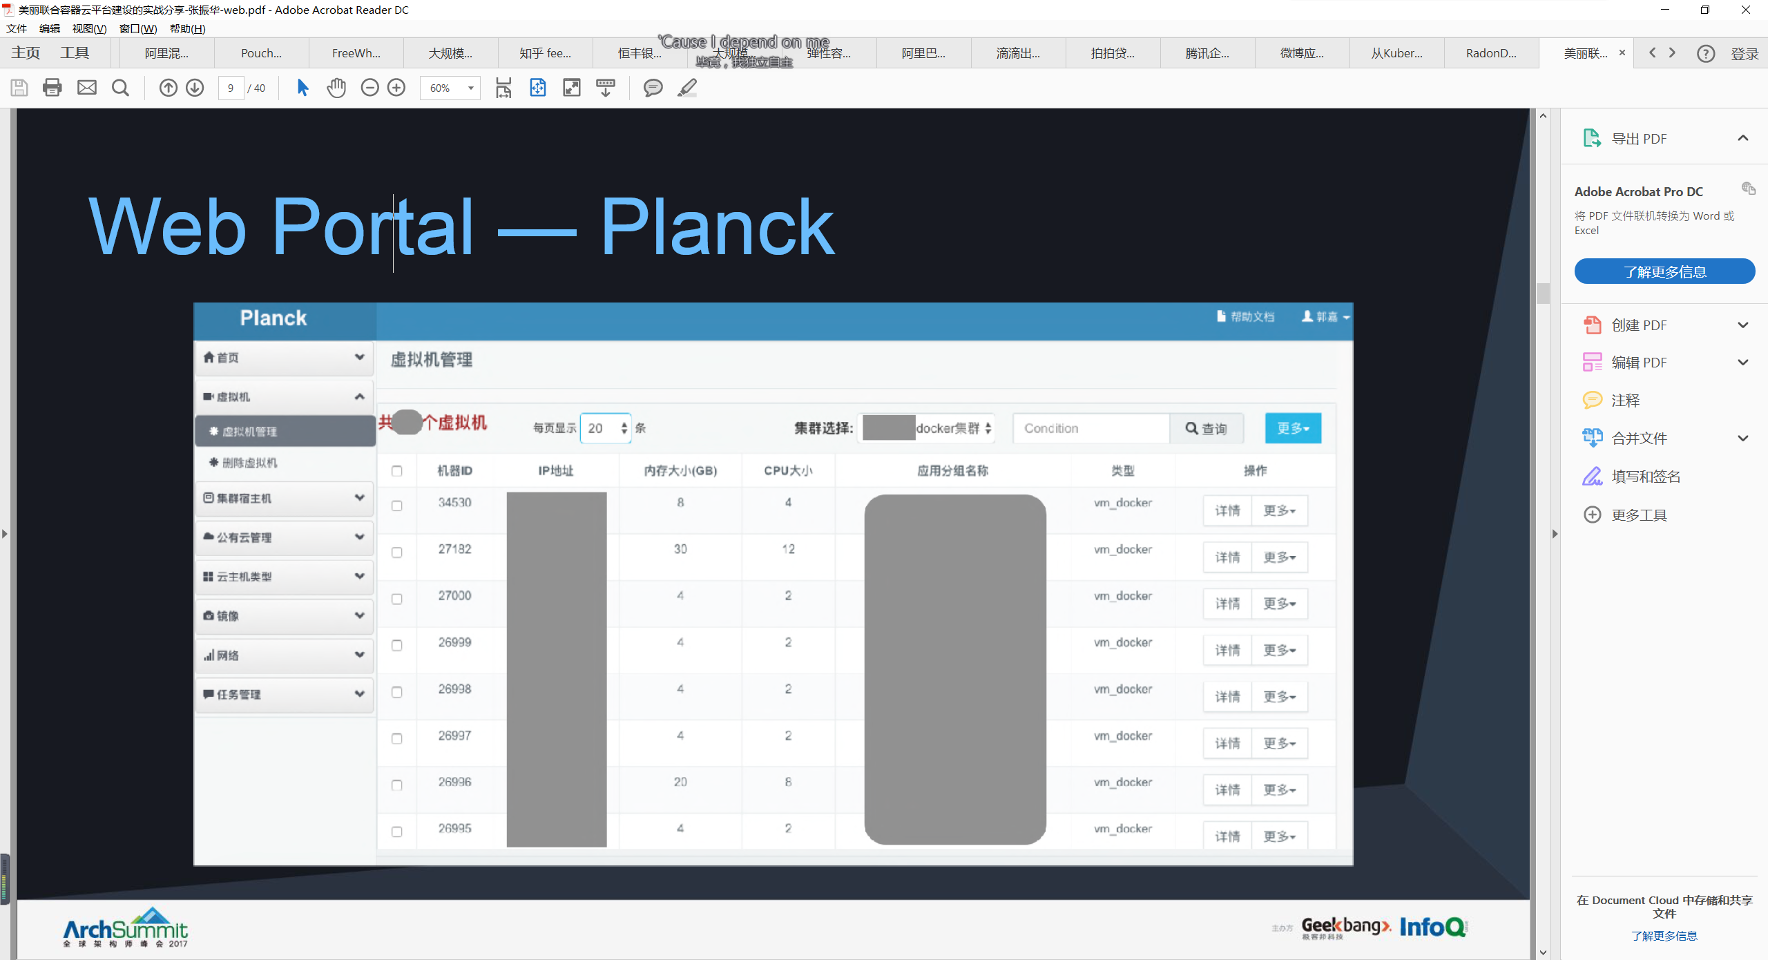Click the blue 了解更多信息 button
Viewport: 1768px width, 960px height.
point(1664,271)
